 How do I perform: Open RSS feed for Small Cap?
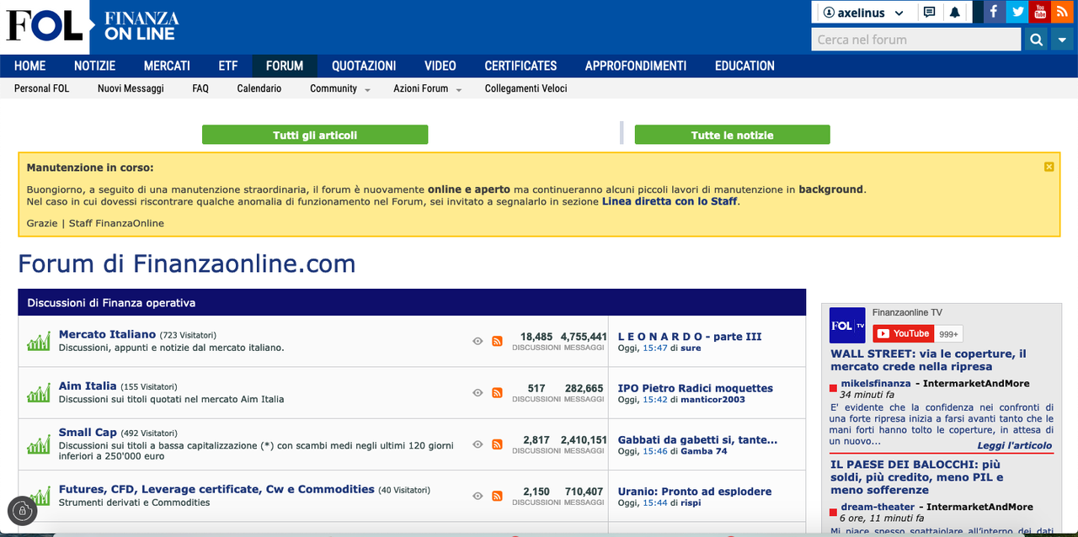(497, 444)
